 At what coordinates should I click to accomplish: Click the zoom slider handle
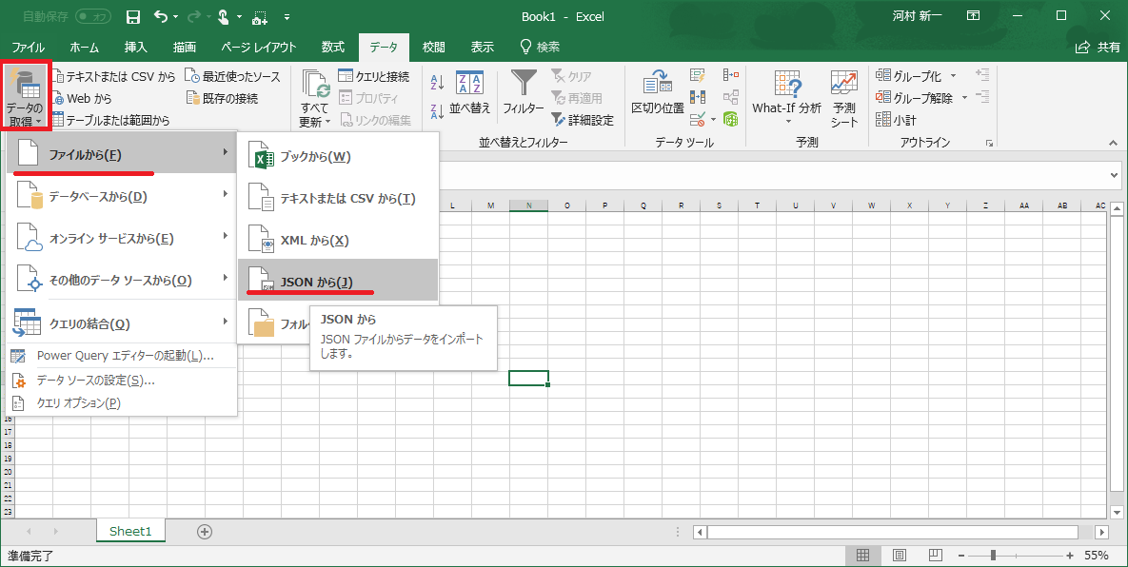pyautogui.click(x=994, y=555)
